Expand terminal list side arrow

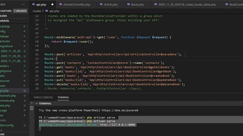(x=32, y=103)
